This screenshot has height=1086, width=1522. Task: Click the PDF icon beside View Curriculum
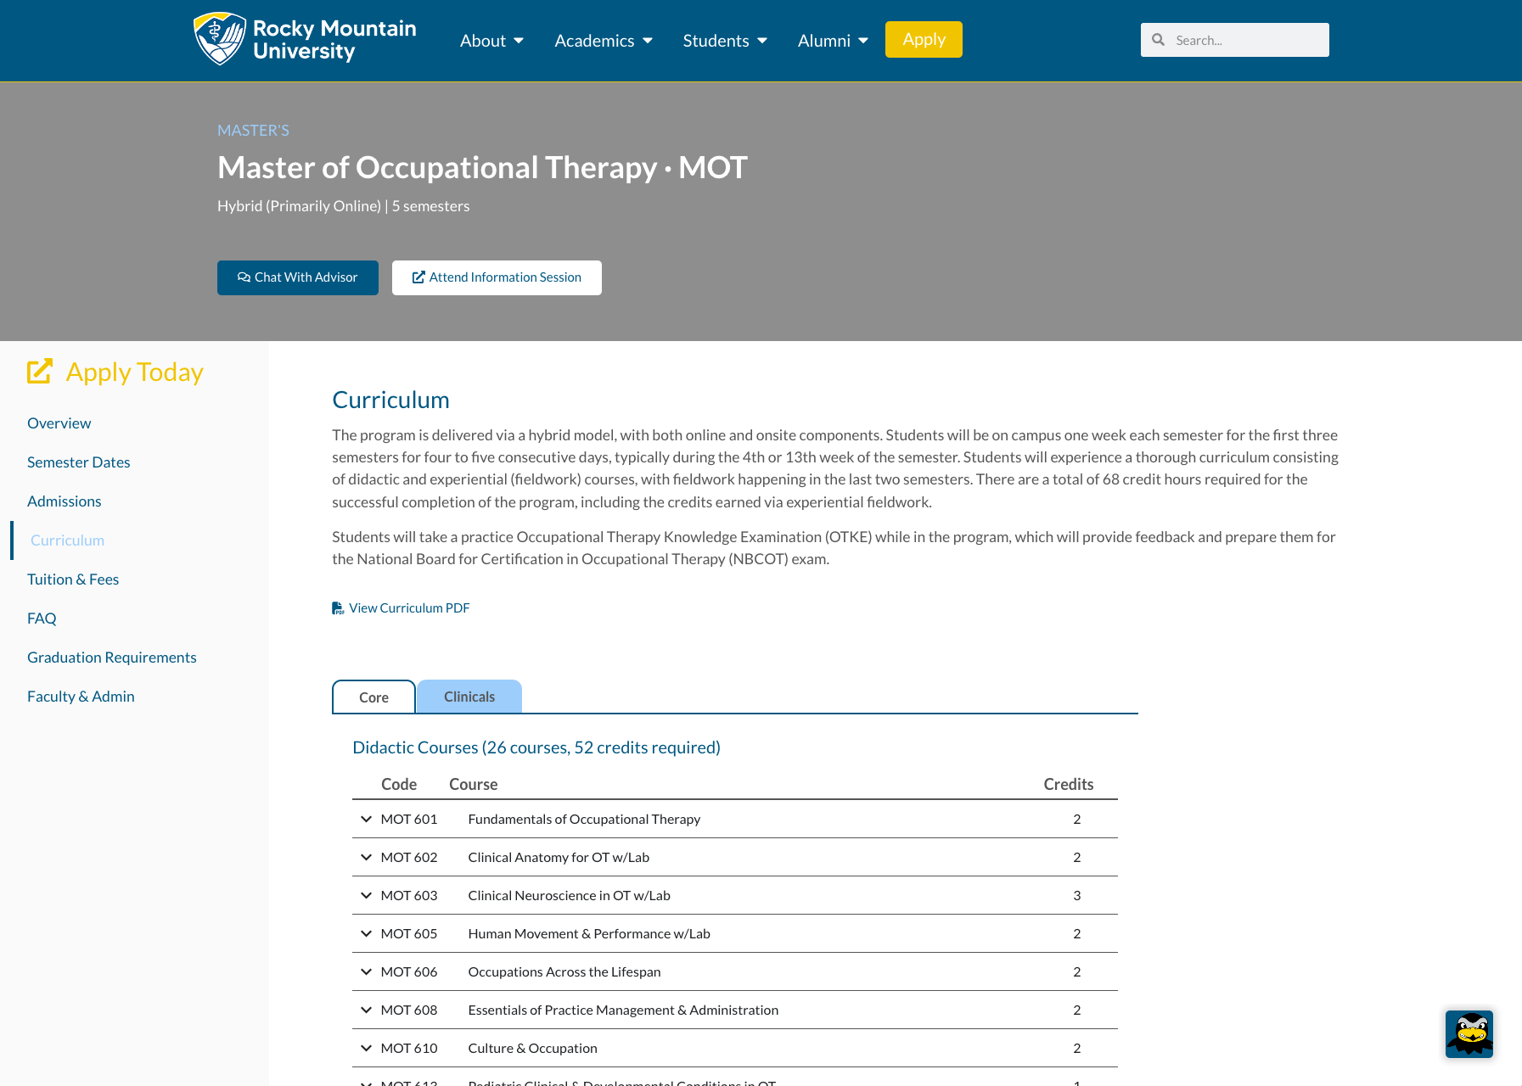coord(338,608)
